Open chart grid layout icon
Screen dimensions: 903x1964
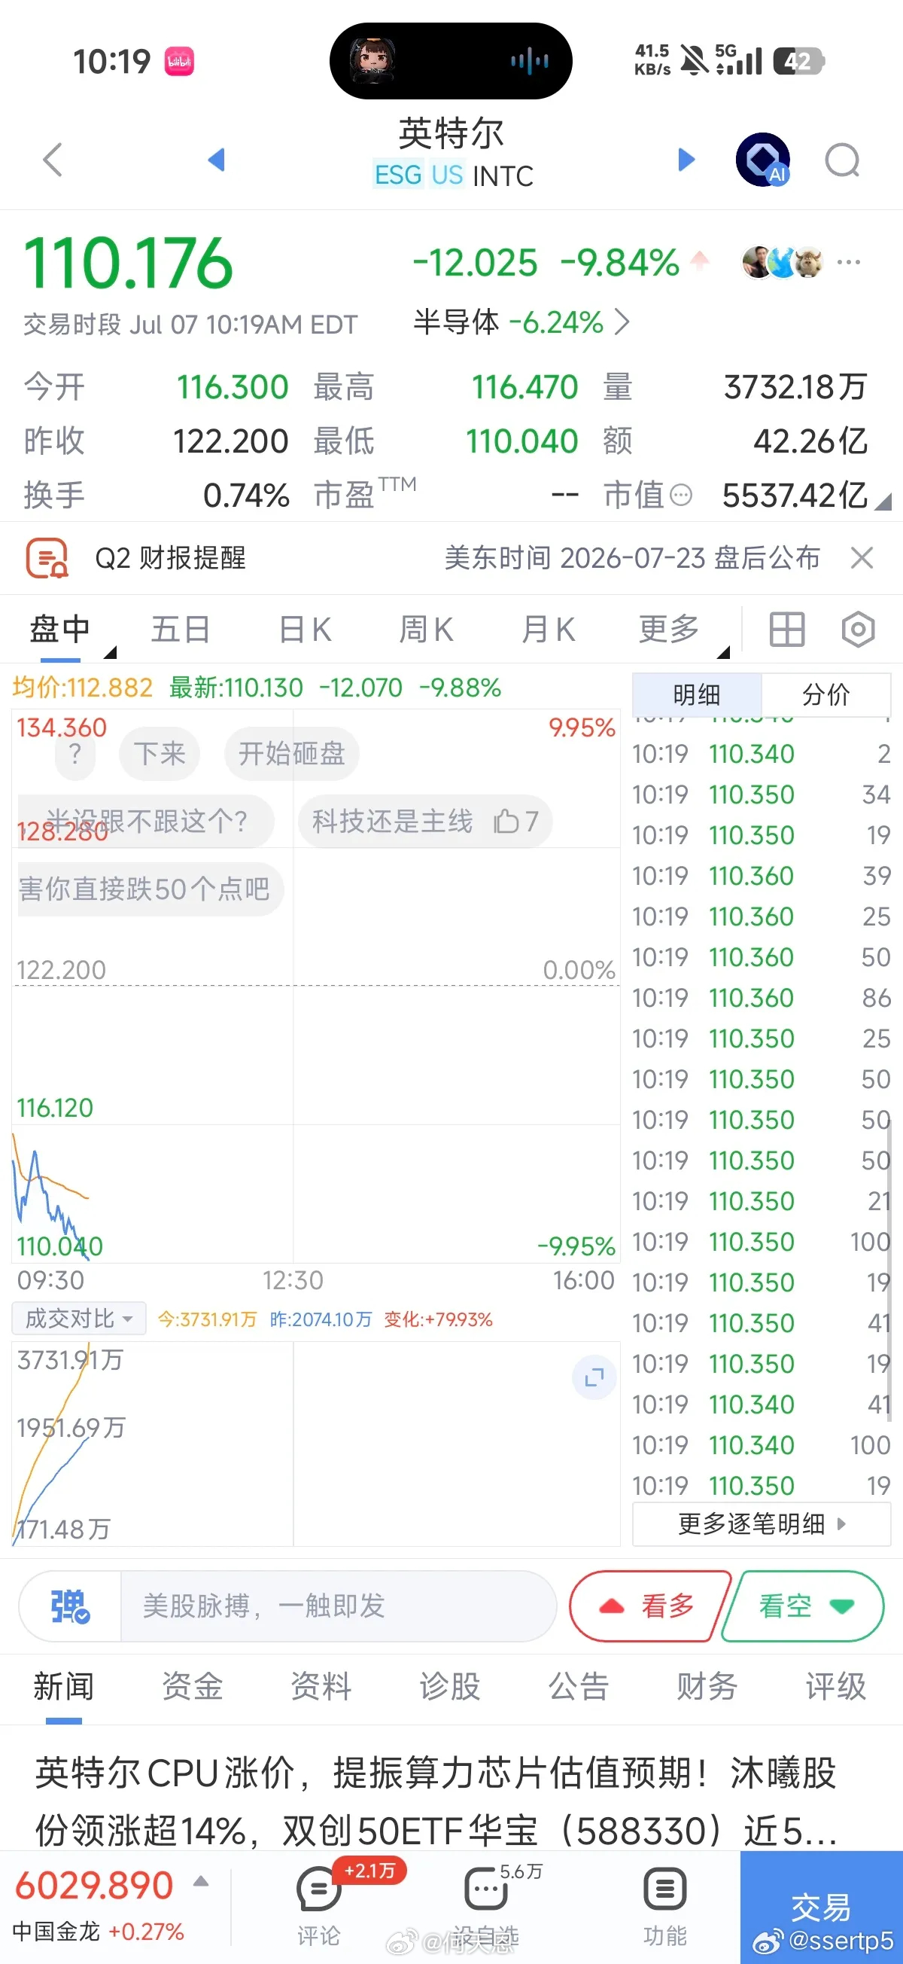tap(786, 630)
